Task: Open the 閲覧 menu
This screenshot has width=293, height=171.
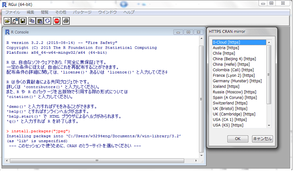Action: 45,12
